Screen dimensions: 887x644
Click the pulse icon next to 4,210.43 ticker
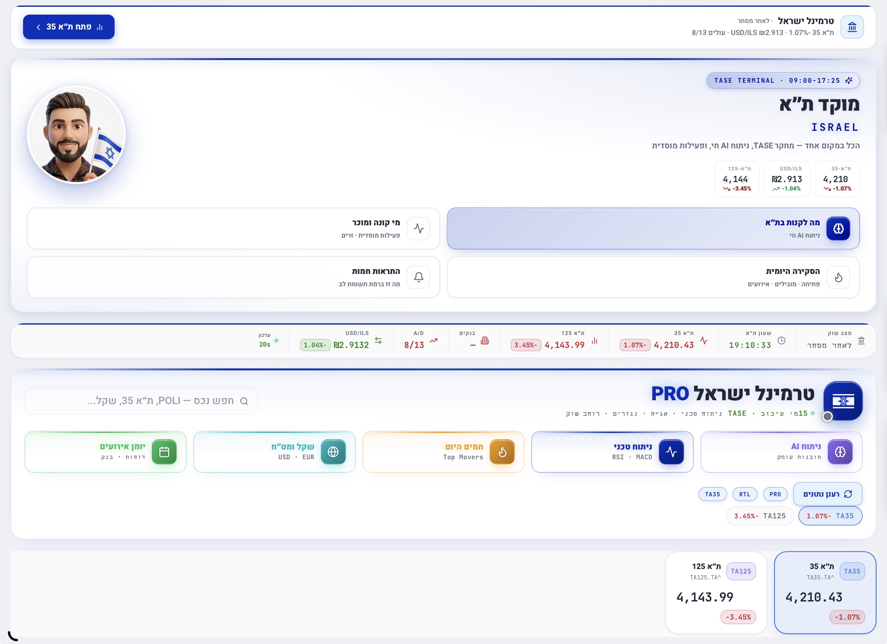tap(704, 341)
